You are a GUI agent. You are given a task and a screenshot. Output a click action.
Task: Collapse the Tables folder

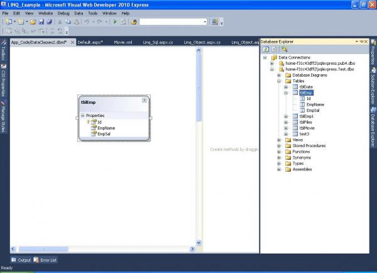[x=279, y=81]
